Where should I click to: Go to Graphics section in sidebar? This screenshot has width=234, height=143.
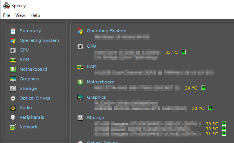[x=29, y=79]
